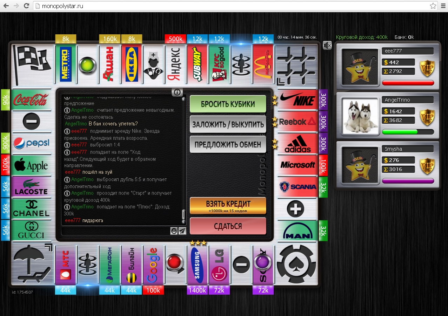448x316 pixels.
Task: Send the chat message with the arrow icon
Action: click(x=182, y=231)
